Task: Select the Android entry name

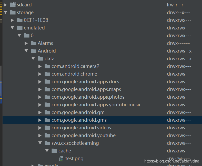Action: point(47,51)
